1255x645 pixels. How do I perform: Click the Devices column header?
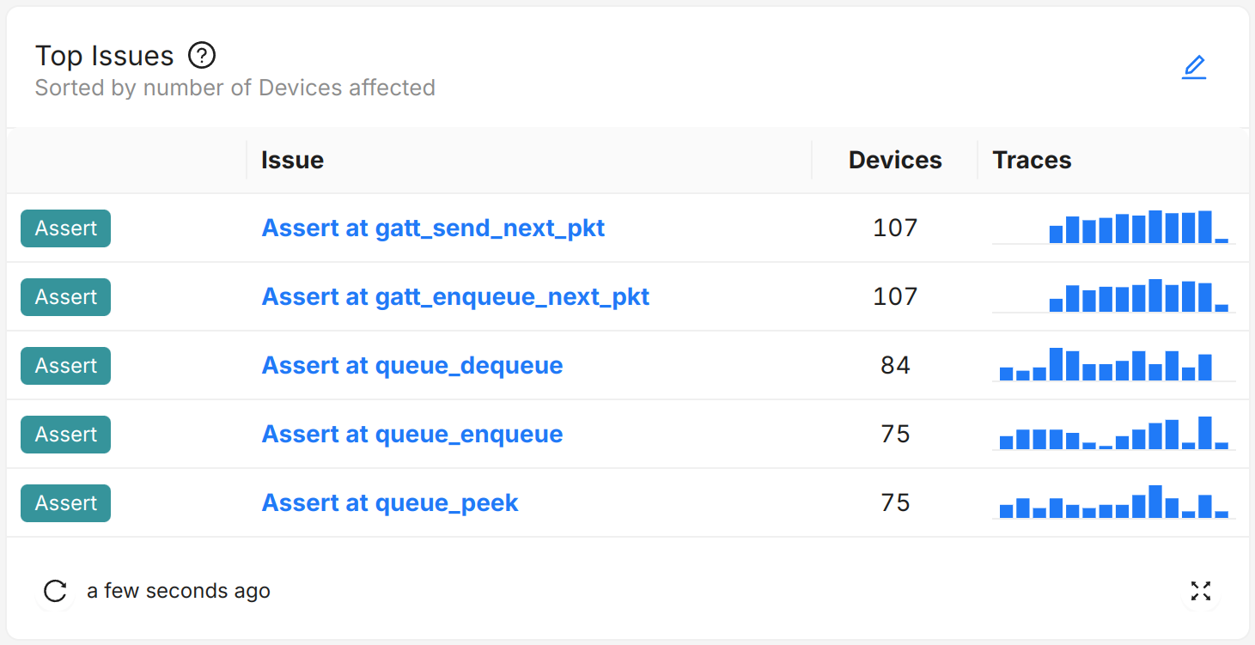coord(895,161)
